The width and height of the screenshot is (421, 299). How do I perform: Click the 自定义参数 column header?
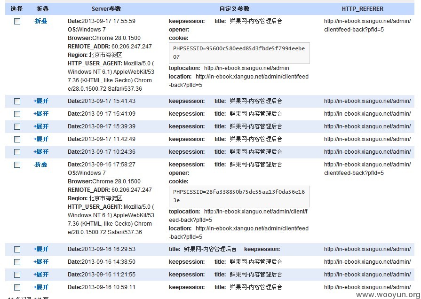234,9
